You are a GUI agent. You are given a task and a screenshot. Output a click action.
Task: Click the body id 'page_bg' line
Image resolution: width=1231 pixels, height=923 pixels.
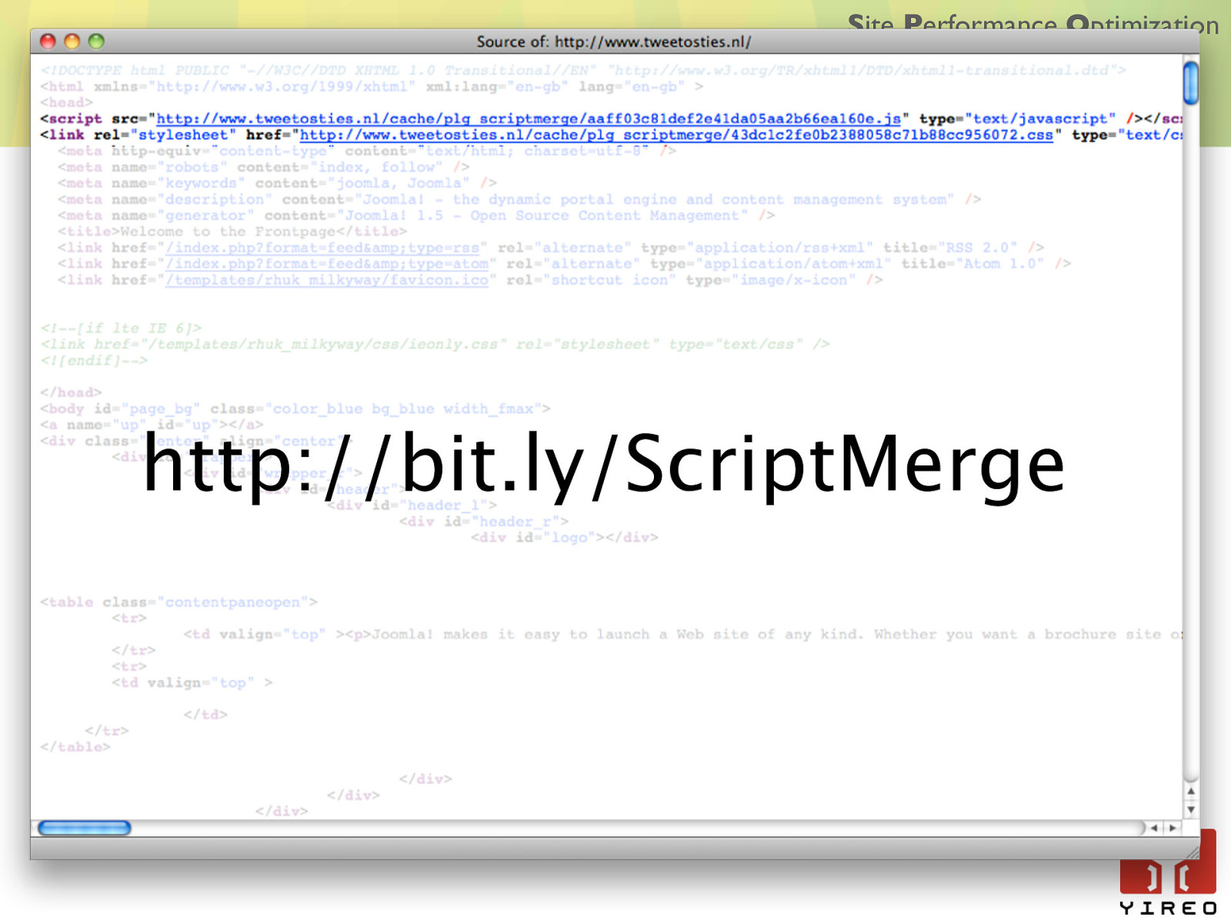pos(295,408)
